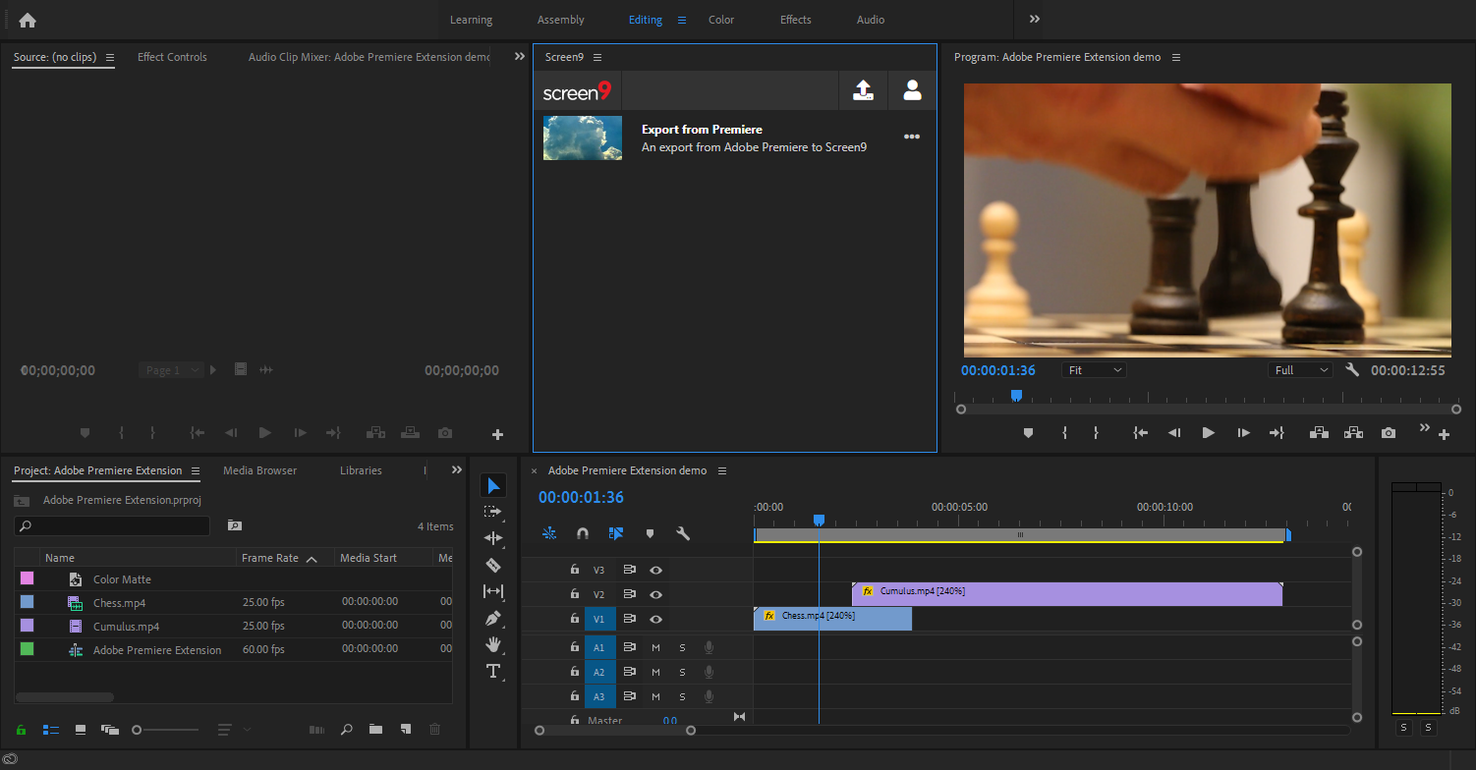Image resolution: width=1476 pixels, height=770 pixels.
Task: Open the Editing workspace menu
Action: 682,20
